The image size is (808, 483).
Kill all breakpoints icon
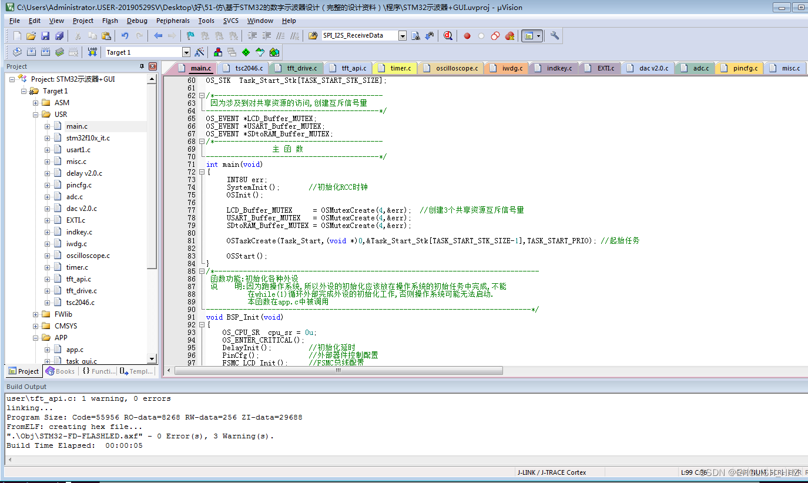[x=509, y=36]
